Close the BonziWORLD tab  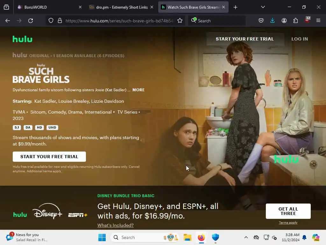pos(80,7)
